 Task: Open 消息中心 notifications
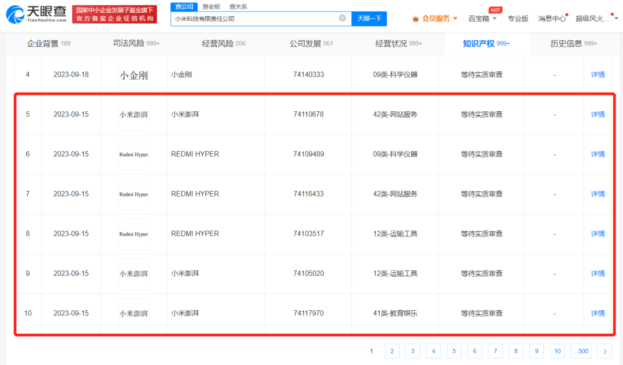(x=552, y=18)
